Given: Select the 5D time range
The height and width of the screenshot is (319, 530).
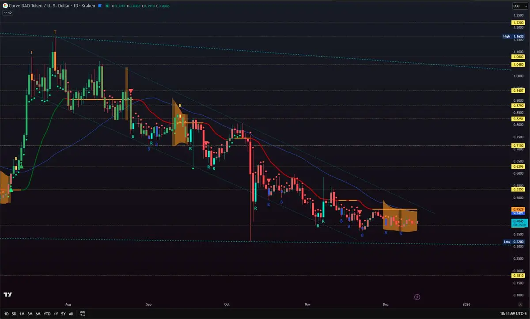Looking at the screenshot, I should [x=14, y=314].
